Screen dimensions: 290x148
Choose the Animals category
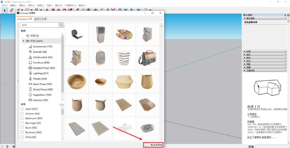pos(40,52)
